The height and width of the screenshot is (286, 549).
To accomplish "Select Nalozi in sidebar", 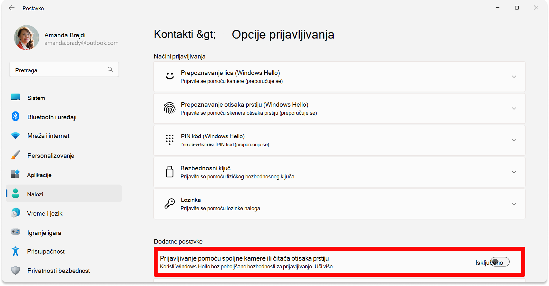I will coord(64,193).
